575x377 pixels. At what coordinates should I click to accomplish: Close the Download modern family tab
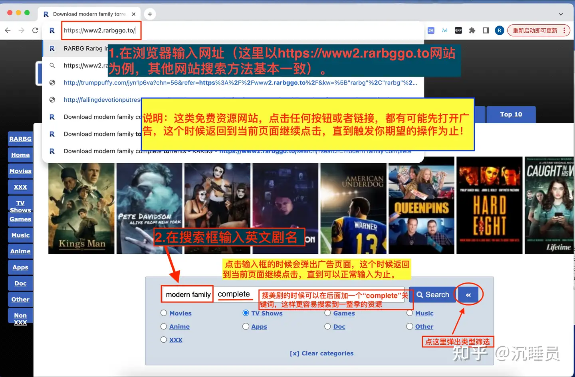[x=134, y=14]
